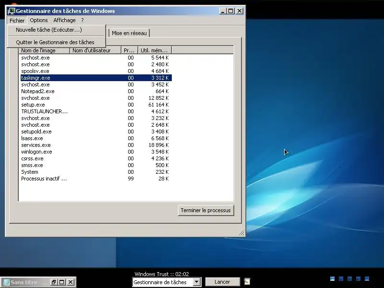Open the Gestionnaire de tâches dropdown
Image resolution: width=384 pixels, height=288 pixels.
(x=197, y=282)
